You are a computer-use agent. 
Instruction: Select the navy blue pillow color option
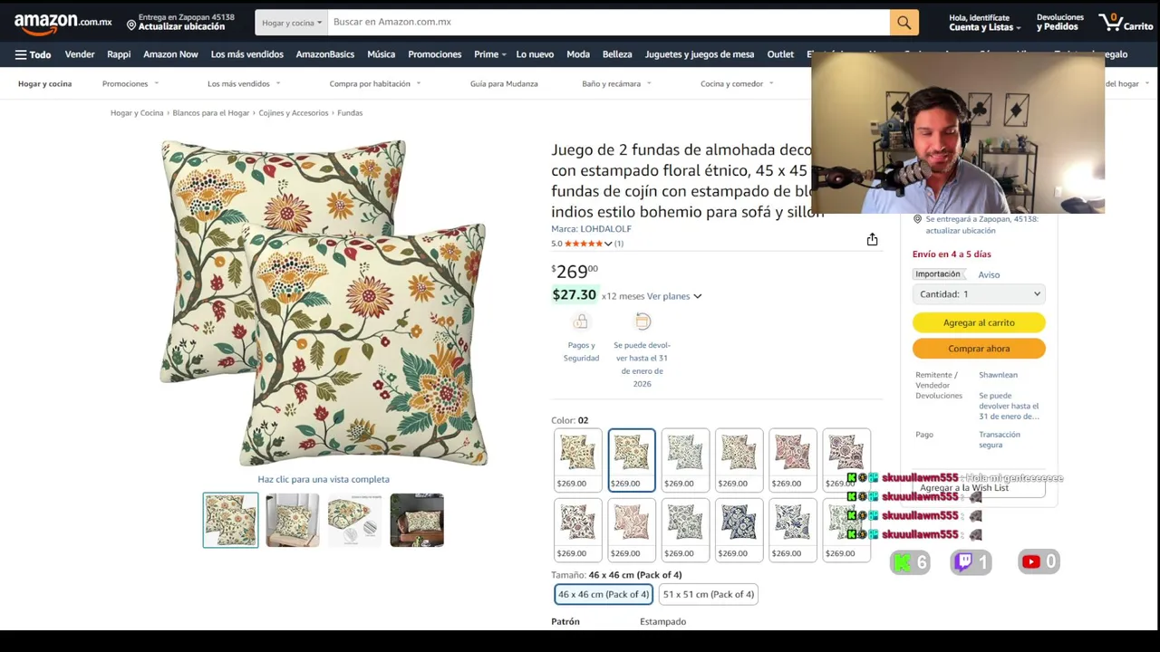click(x=739, y=531)
